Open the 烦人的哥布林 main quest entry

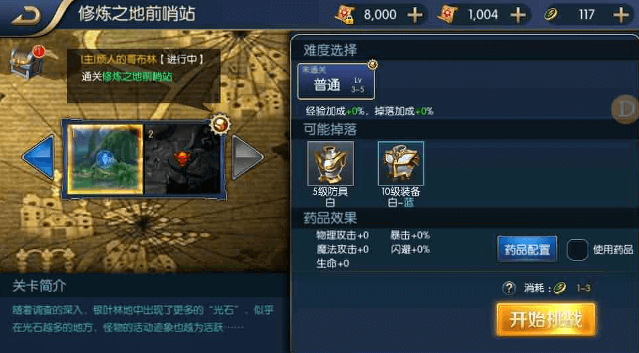coord(142,60)
